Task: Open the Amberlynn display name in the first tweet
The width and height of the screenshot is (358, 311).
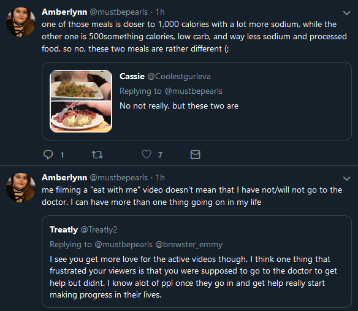Action: tap(64, 12)
